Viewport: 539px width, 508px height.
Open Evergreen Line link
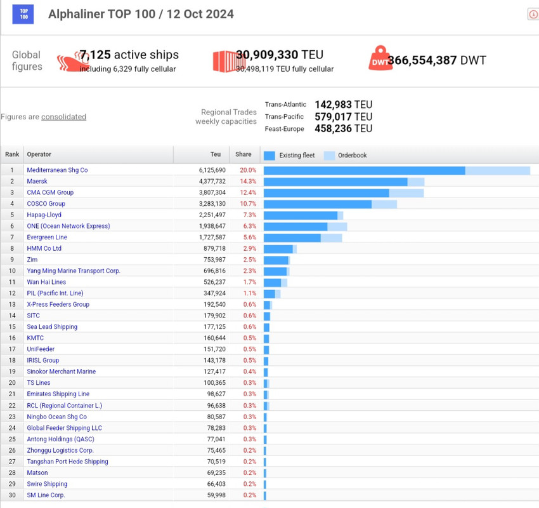(x=47, y=237)
